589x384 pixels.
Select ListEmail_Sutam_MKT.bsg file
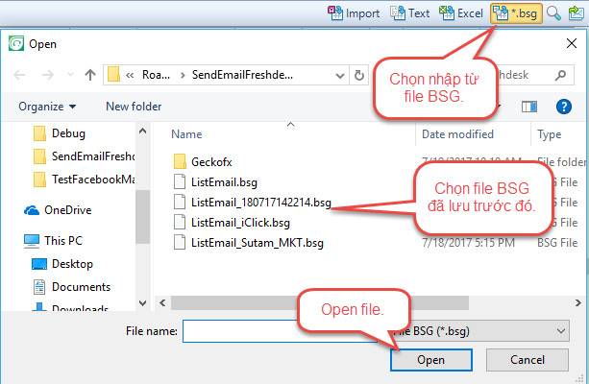[x=249, y=243]
